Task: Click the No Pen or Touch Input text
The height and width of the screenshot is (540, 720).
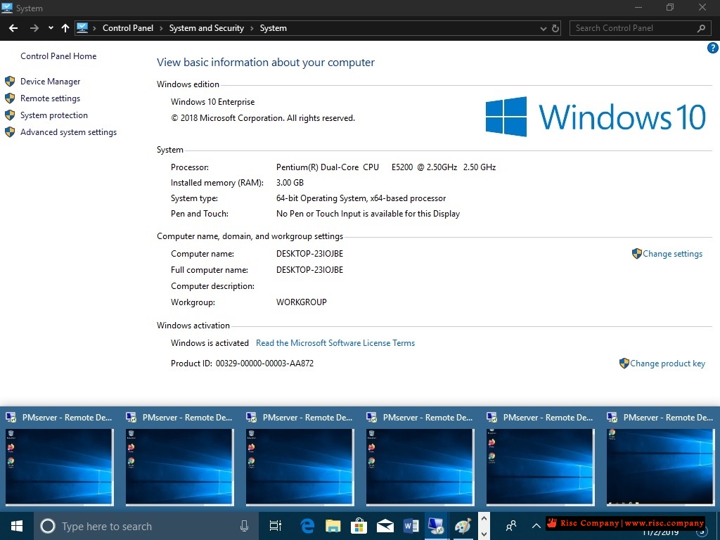Action: (x=368, y=214)
